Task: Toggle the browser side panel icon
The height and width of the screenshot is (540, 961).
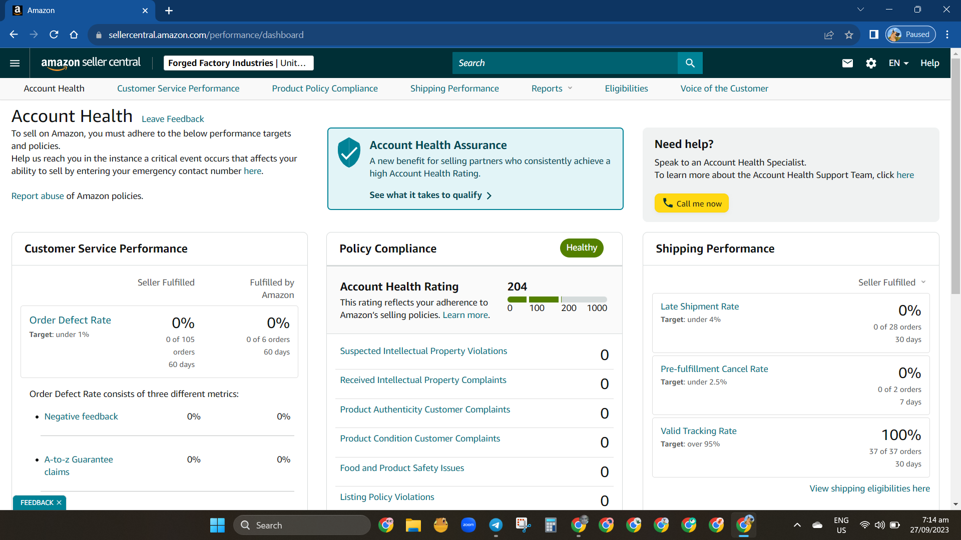Action: point(874,34)
